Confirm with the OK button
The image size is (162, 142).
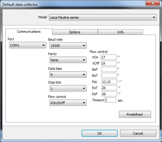click(x=100, y=133)
